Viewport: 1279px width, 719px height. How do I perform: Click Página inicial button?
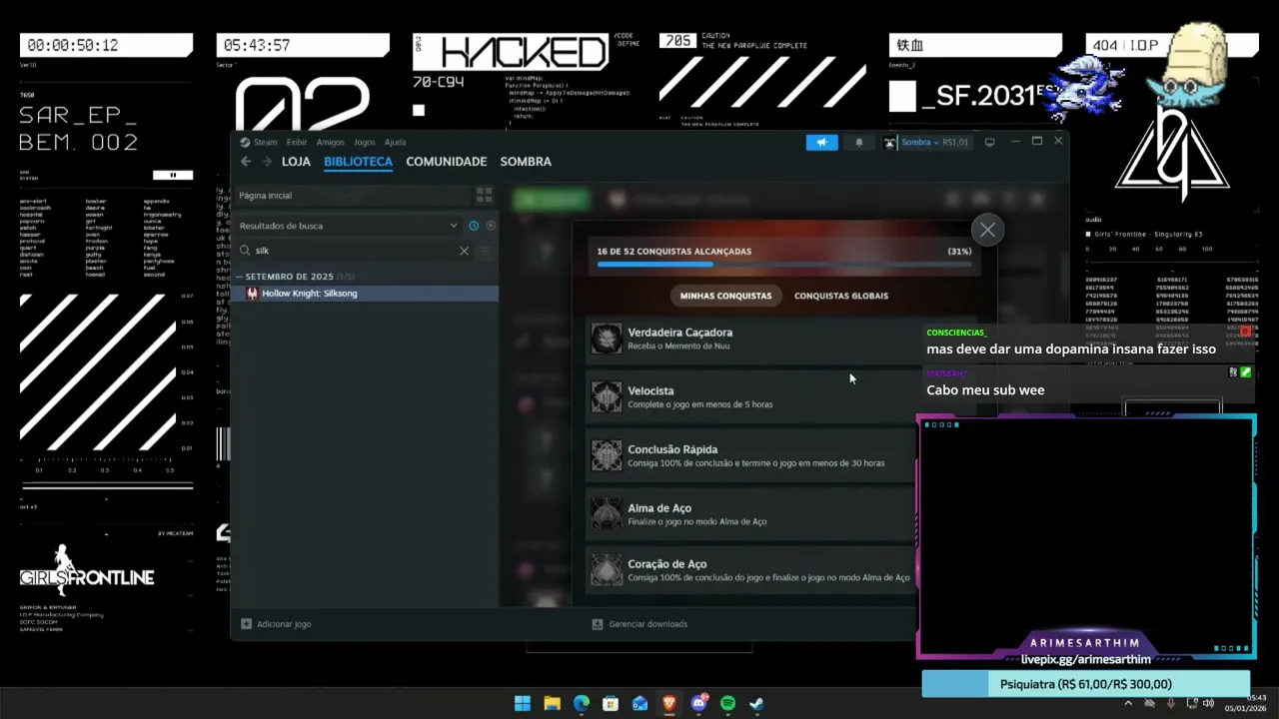(x=353, y=196)
